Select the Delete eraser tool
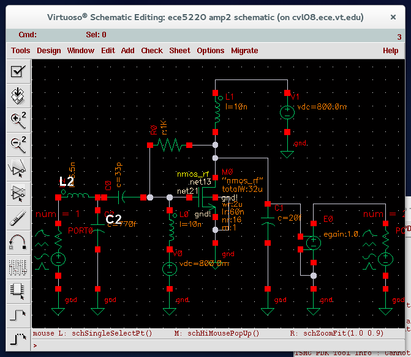The height and width of the screenshot is (357, 411). (18, 218)
